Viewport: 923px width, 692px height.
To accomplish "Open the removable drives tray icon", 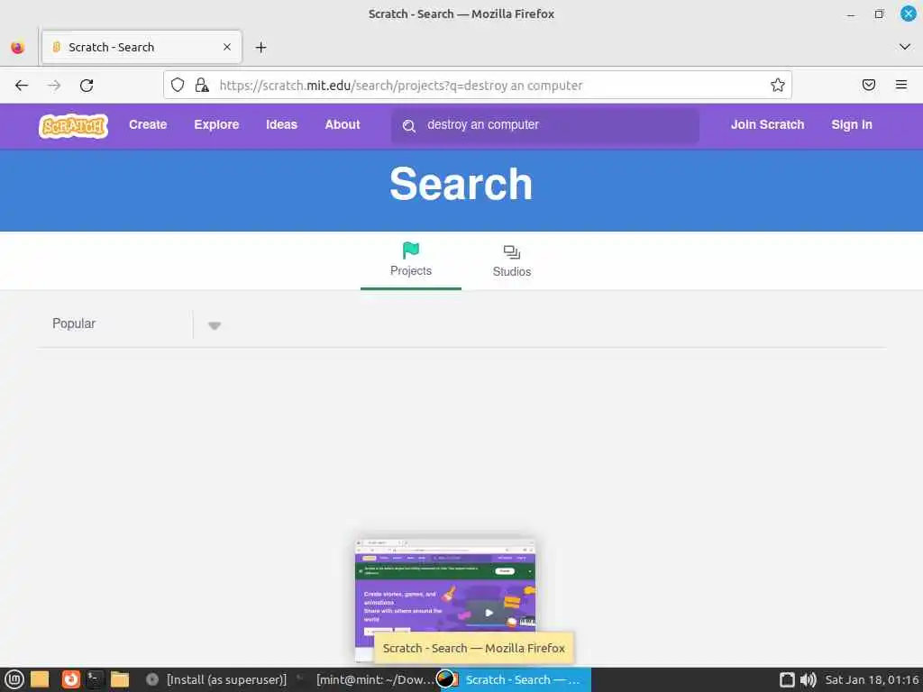I will pyautogui.click(x=787, y=679).
